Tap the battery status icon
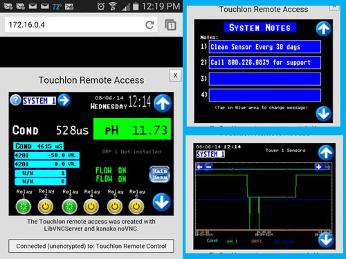 (x=136, y=6)
